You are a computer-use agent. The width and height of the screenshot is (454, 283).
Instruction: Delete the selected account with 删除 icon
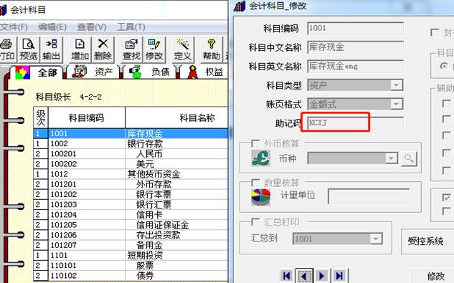tap(103, 49)
